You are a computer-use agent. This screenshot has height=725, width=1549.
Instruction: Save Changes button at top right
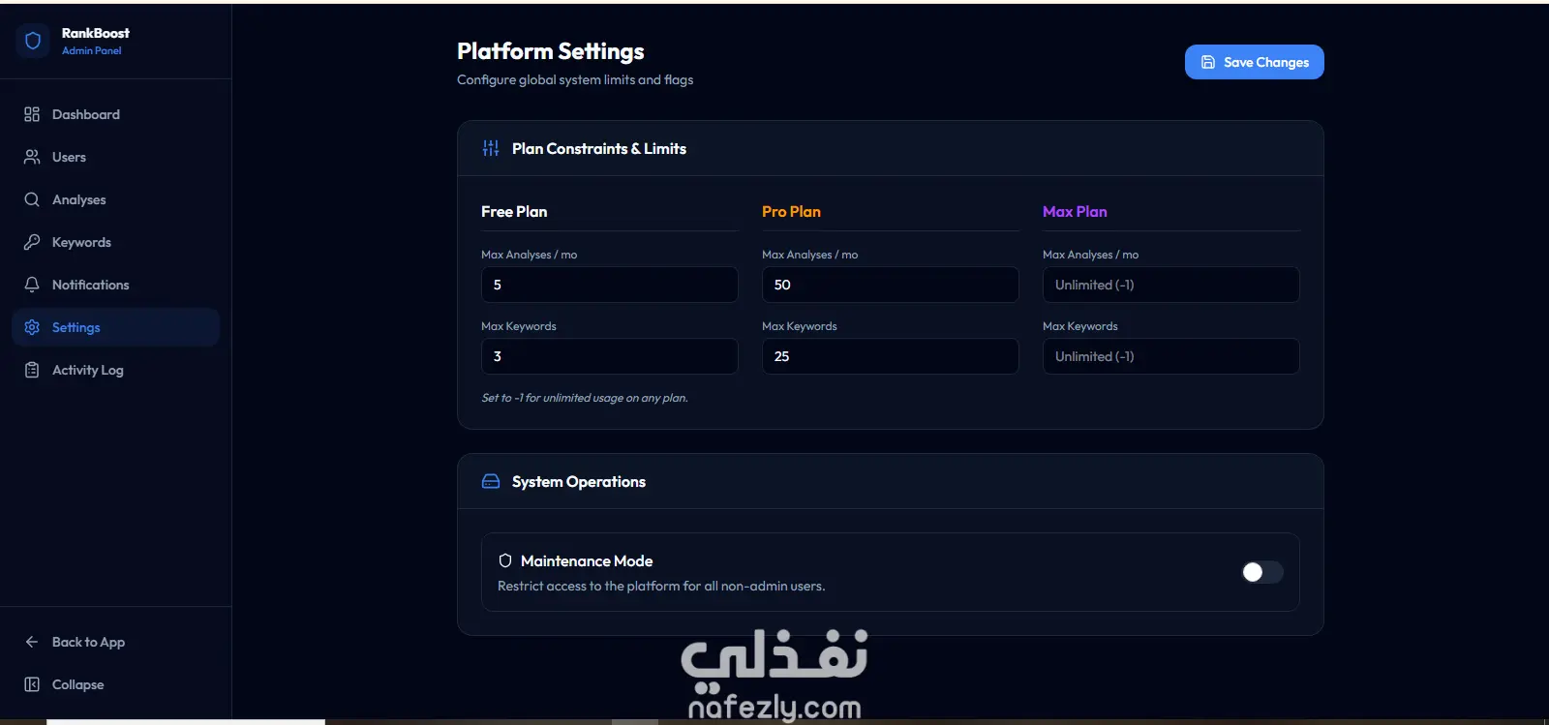(x=1254, y=62)
